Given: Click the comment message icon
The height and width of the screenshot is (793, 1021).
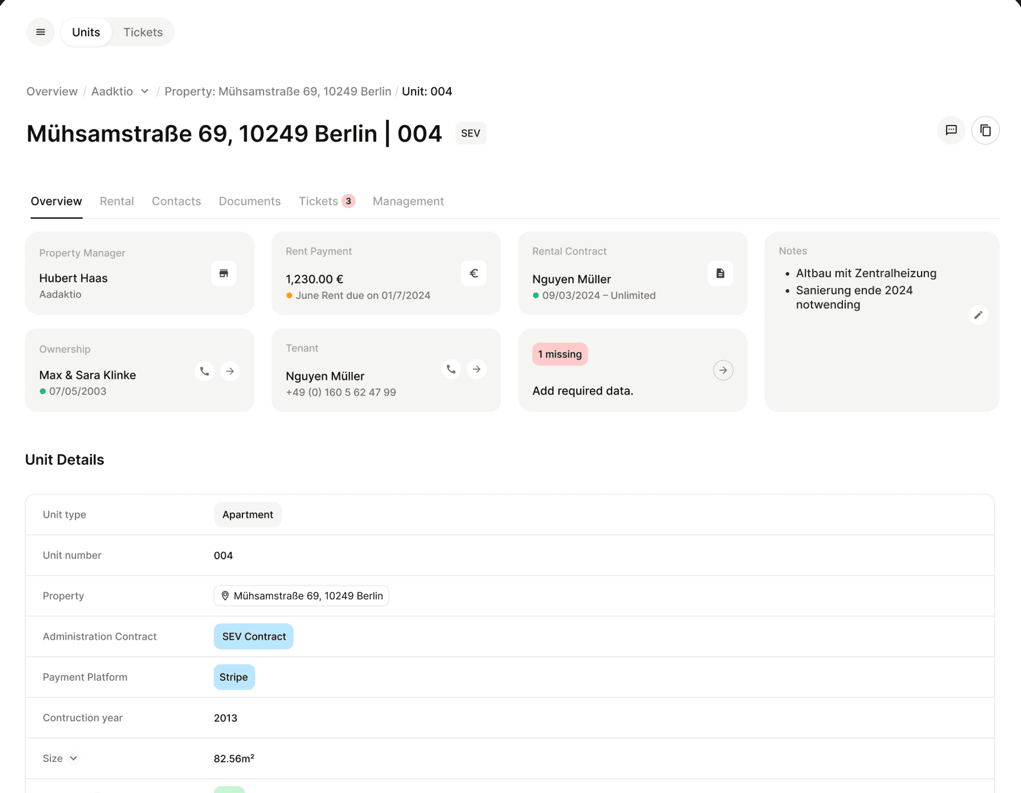Looking at the screenshot, I should tap(951, 130).
